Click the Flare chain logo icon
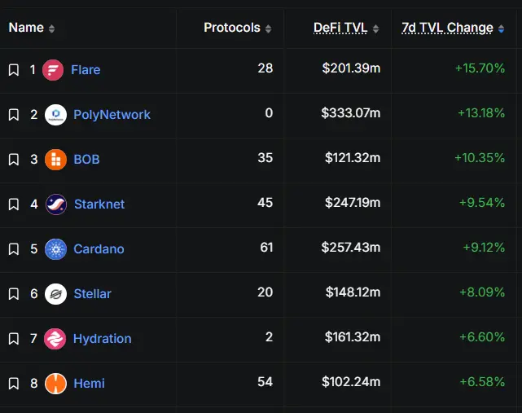 point(53,70)
